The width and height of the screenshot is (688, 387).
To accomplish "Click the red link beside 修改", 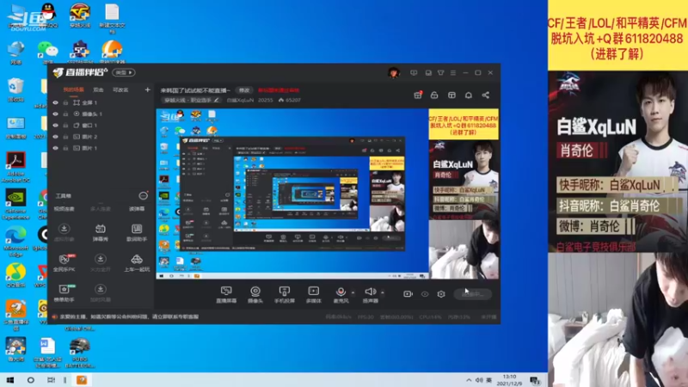I will tap(279, 90).
